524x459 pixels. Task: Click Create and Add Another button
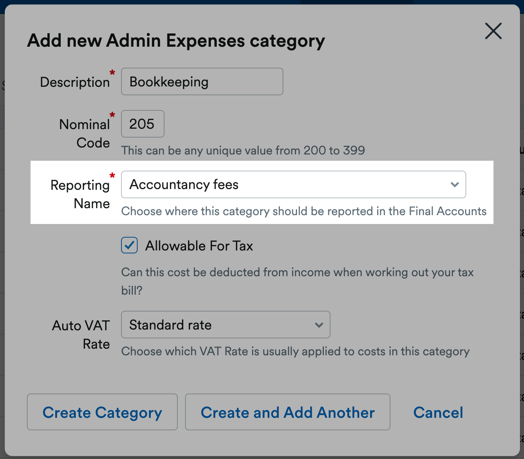click(288, 412)
